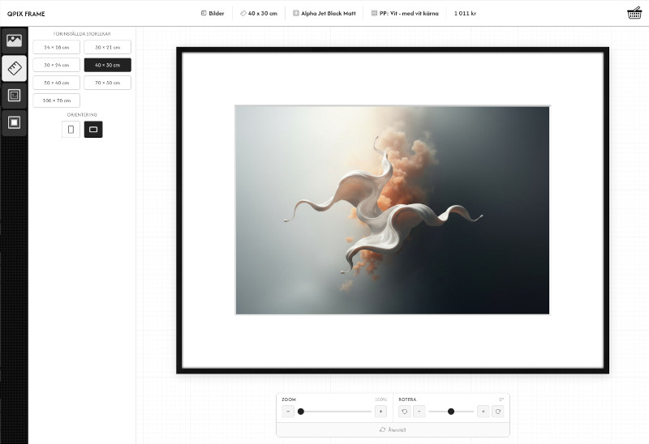Click the zoom out minus button
The height and width of the screenshot is (444, 649).
click(x=288, y=412)
